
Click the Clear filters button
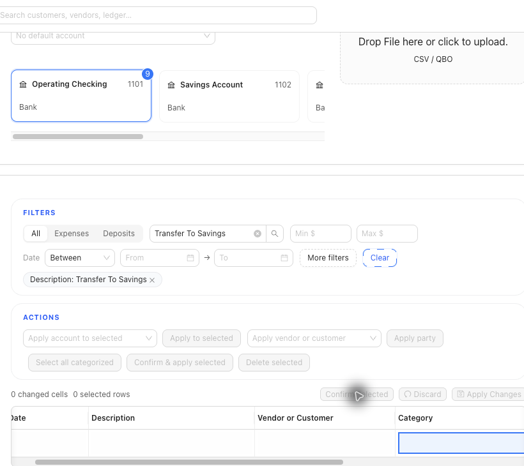click(x=380, y=258)
